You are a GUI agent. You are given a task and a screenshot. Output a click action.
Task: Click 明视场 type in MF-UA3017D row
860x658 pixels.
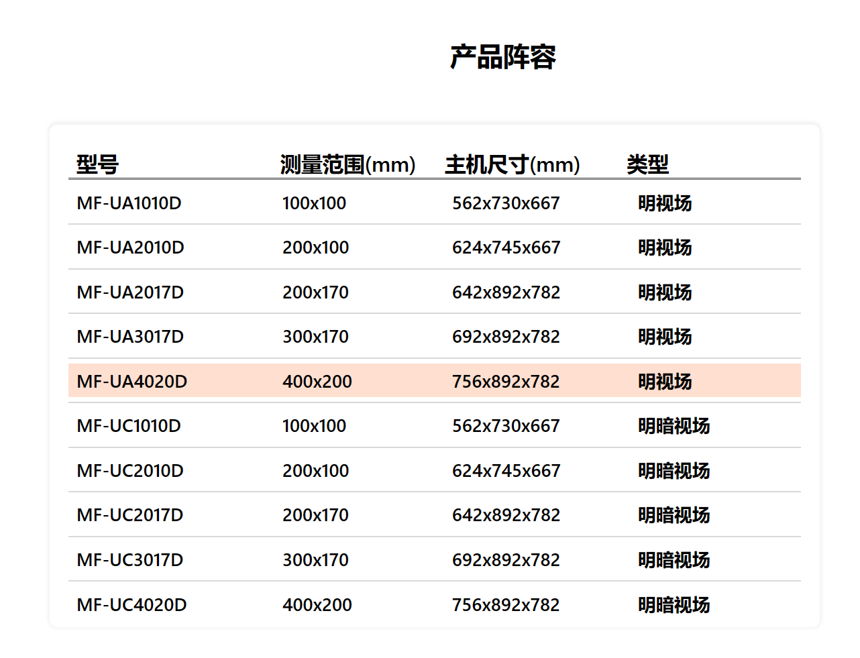tap(665, 337)
